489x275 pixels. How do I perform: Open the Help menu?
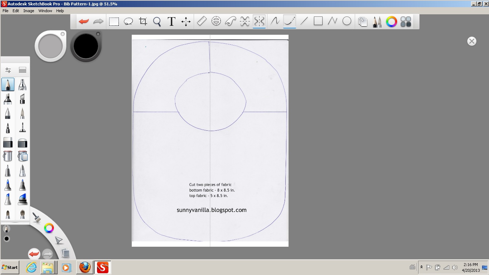click(60, 11)
